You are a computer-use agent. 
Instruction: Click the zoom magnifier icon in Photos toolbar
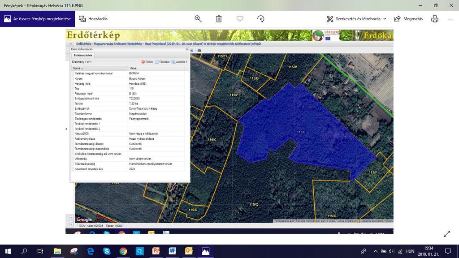198,19
